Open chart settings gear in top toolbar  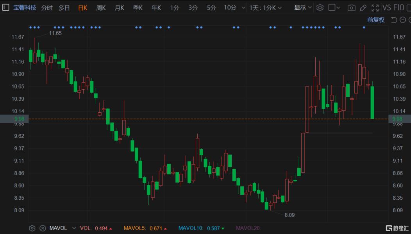[320, 7]
